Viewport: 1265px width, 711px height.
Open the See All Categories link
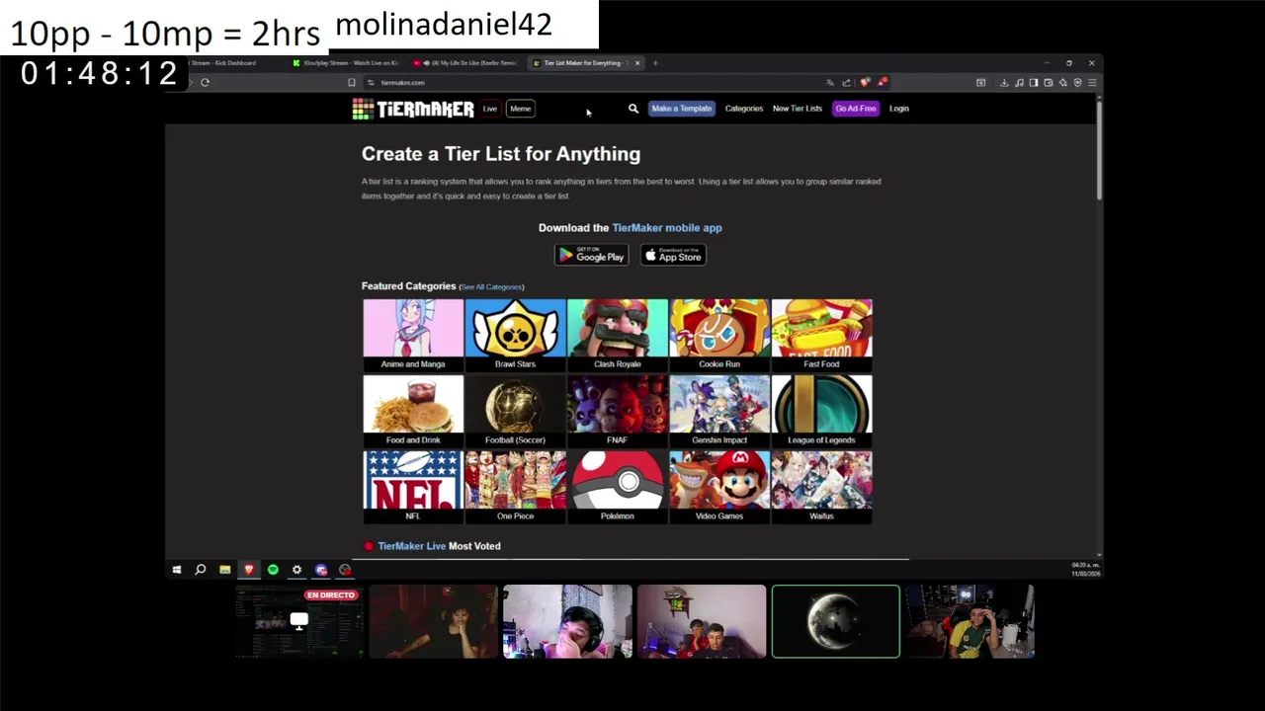491,287
